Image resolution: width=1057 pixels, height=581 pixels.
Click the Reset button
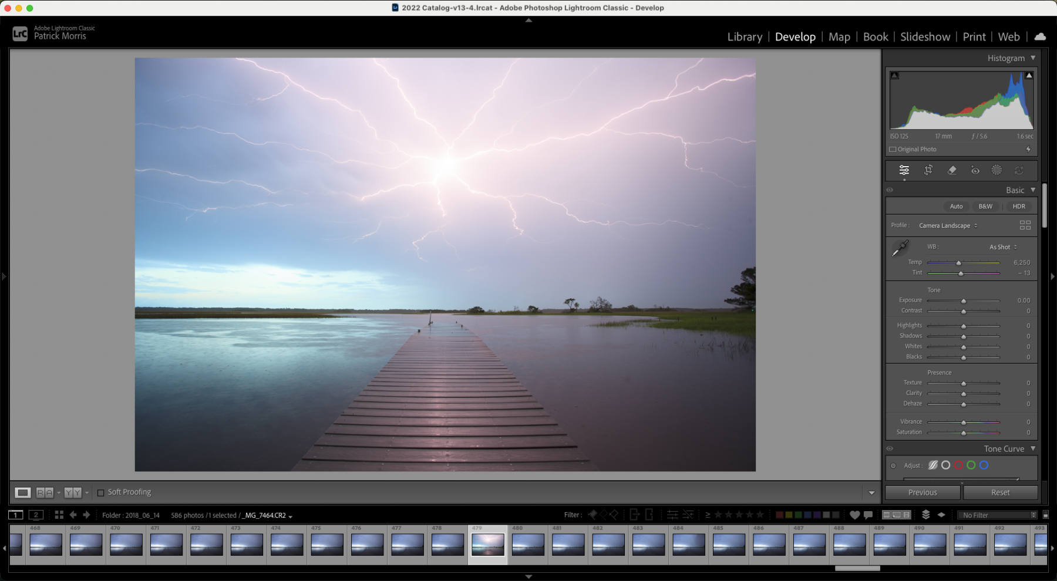point(1001,492)
